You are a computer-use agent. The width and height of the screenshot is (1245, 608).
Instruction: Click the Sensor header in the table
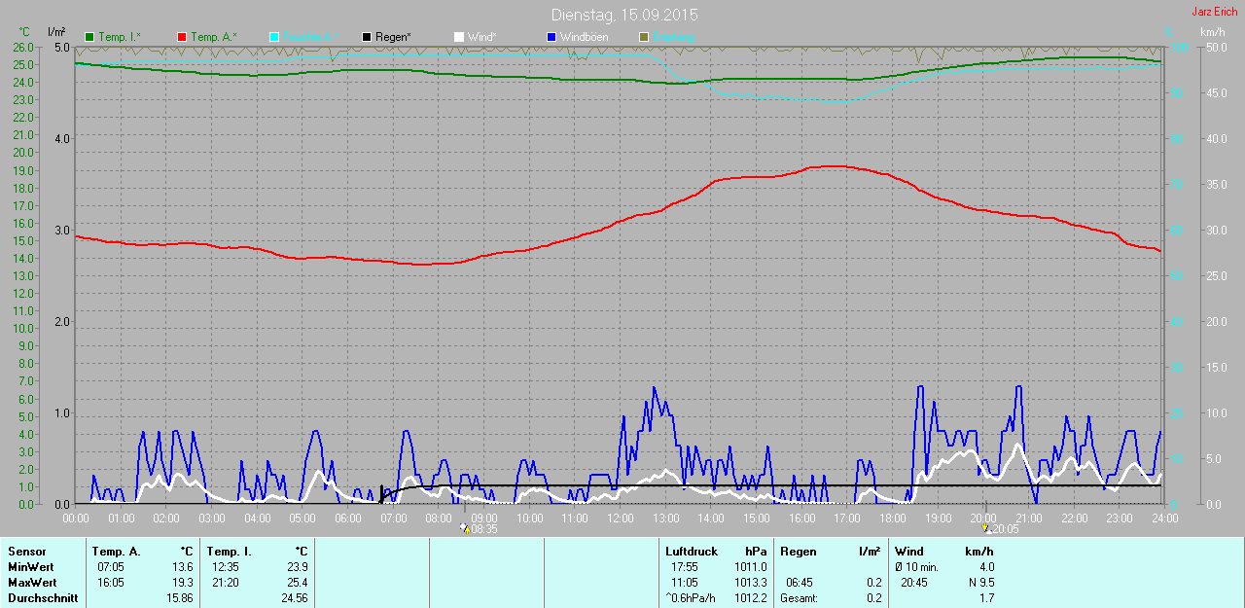(26, 552)
